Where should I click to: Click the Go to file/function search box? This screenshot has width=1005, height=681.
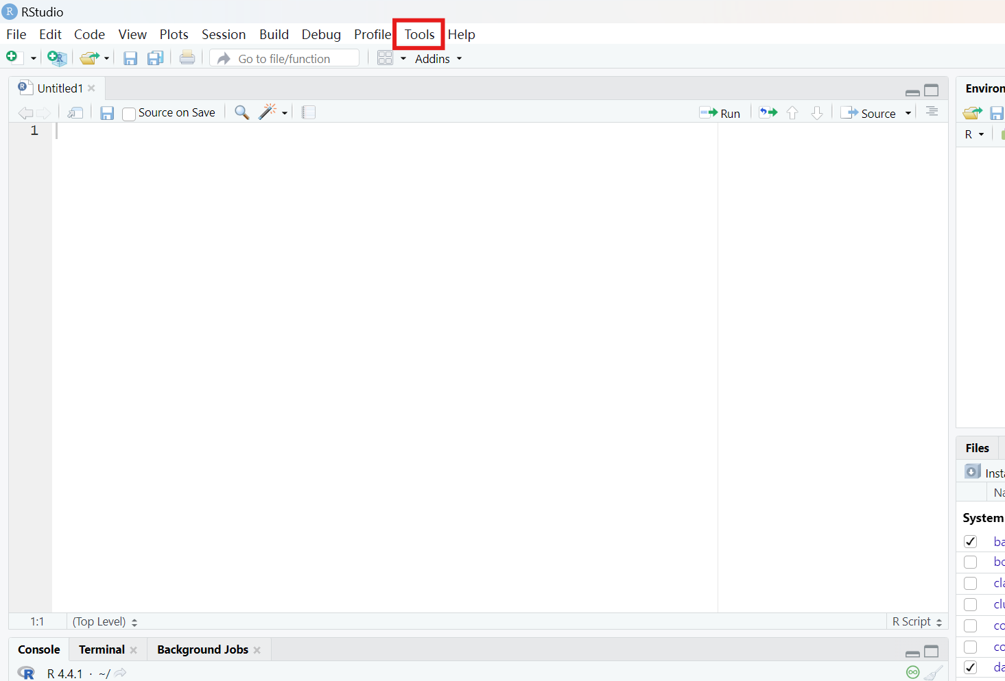click(285, 58)
